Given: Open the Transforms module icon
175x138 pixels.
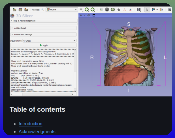Looking at the screenshot, I should (119, 10).
